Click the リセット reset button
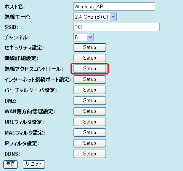 click(34, 165)
